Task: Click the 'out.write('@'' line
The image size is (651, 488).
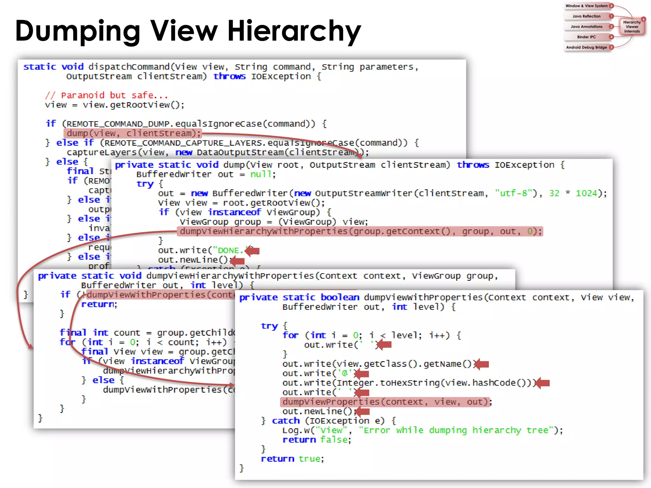Action: pos(320,373)
